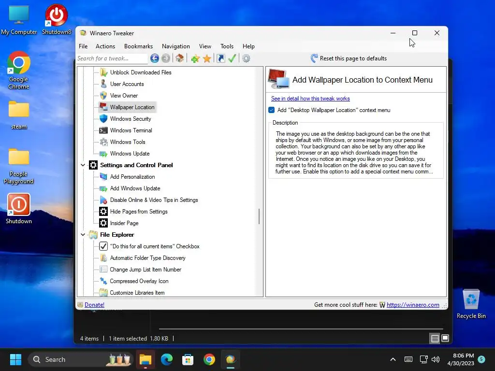Add bookmark with green plus star icon
Screen dimensions: 495x371
tap(195, 58)
